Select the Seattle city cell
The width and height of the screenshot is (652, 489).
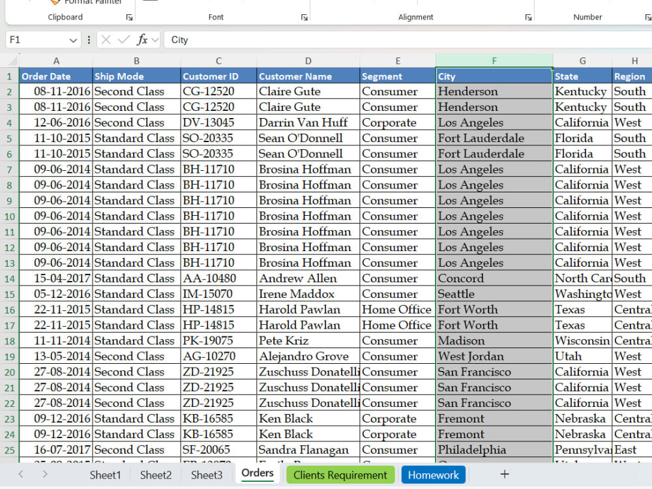click(x=494, y=294)
